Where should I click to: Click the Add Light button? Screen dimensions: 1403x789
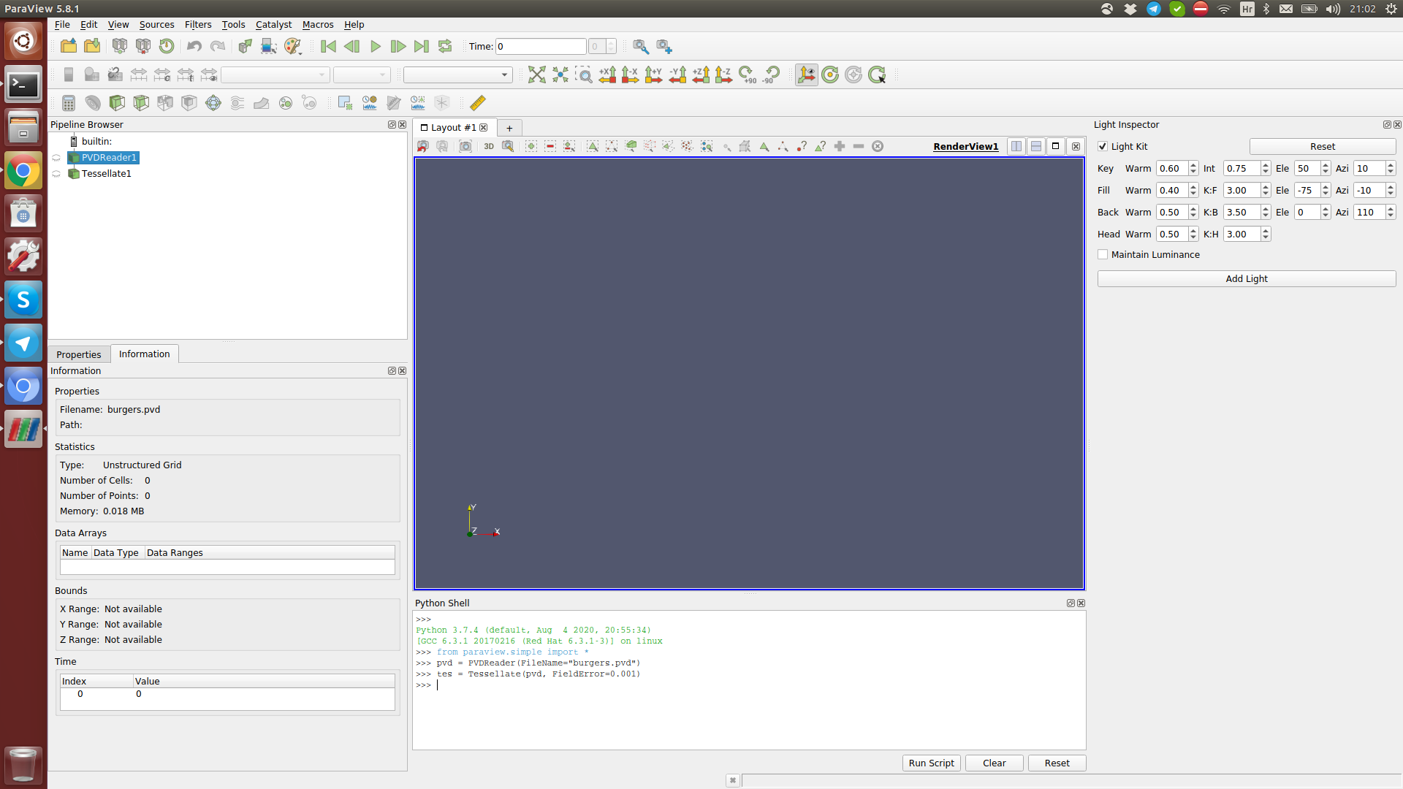1246,278
